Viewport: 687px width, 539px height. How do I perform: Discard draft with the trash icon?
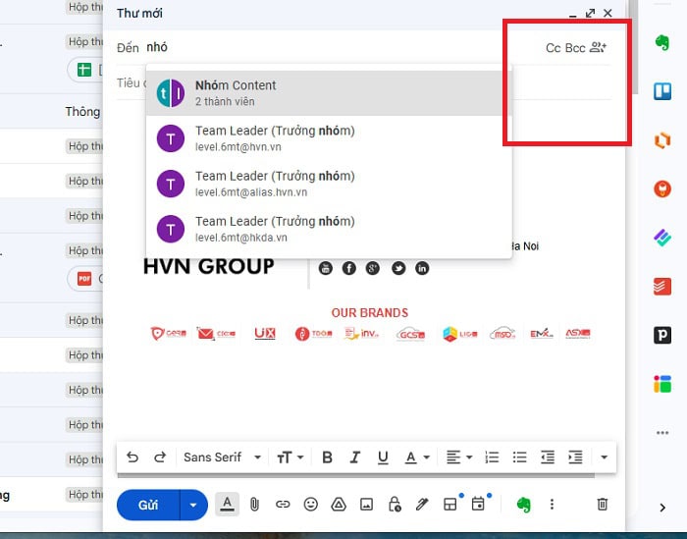coord(603,504)
